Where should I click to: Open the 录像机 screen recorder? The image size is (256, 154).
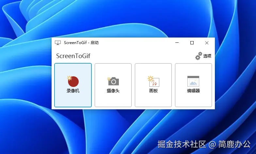[x=73, y=85]
